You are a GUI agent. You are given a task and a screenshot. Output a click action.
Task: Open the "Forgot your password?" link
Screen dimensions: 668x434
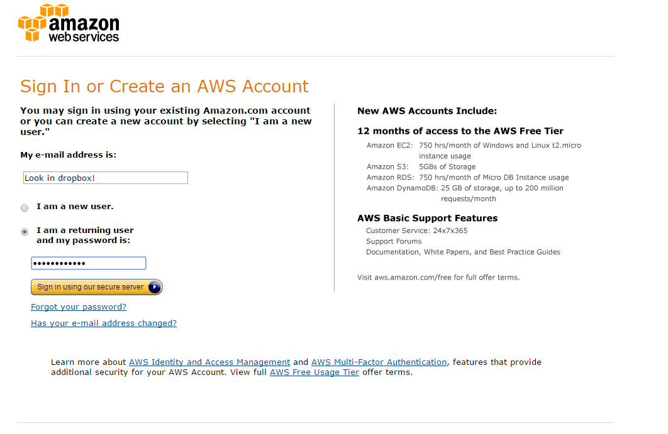(x=79, y=307)
